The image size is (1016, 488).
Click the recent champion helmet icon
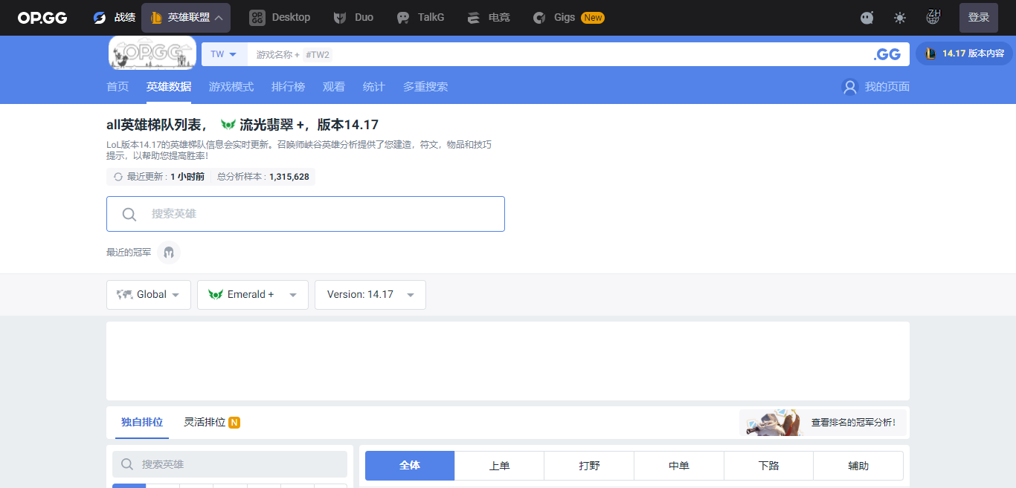169,253
